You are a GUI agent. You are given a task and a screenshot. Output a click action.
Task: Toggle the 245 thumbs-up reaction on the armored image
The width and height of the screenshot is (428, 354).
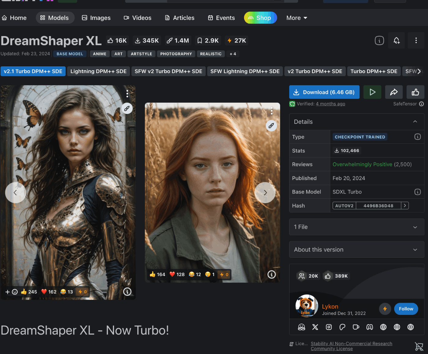(x=29, y=292)
